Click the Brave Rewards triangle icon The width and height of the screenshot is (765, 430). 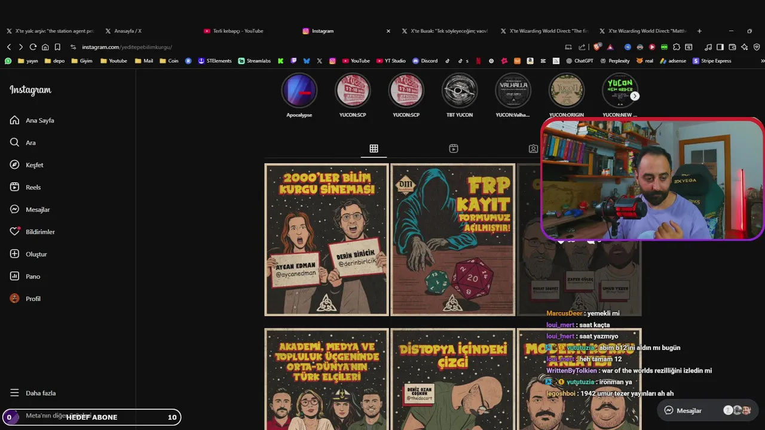[x=610, y=47]
